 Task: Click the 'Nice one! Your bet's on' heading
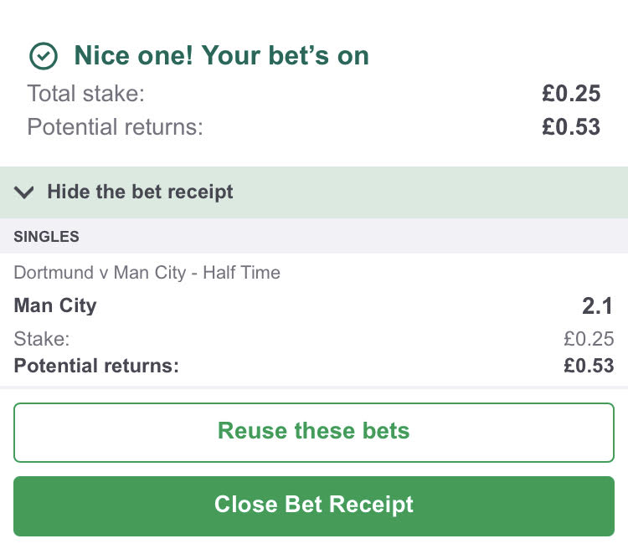pyautogui.click(x=221, y=56)
